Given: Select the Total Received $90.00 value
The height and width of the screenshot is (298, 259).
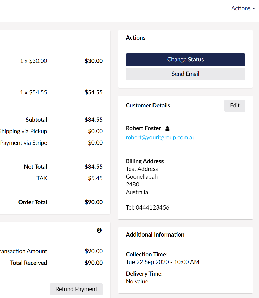Looking at the screenshot, I should pos(94,263).
